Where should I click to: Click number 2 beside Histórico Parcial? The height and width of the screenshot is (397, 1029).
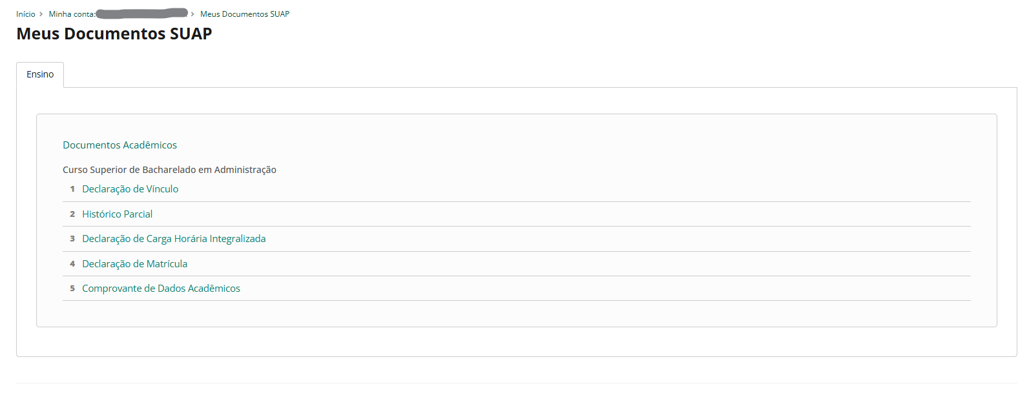pos(72,214)
